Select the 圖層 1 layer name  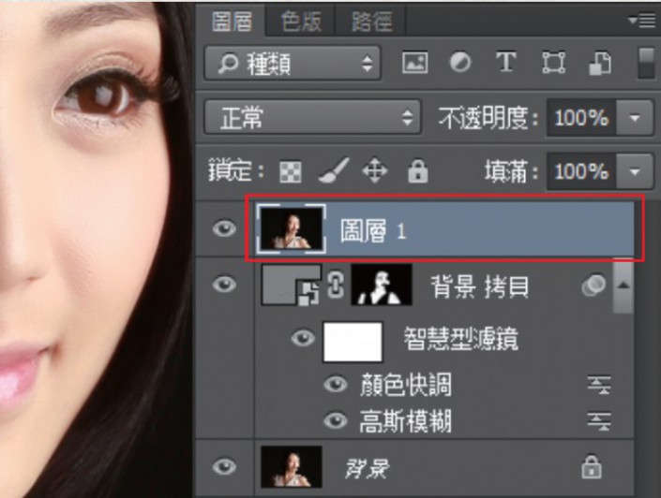[x=373, y=230]
